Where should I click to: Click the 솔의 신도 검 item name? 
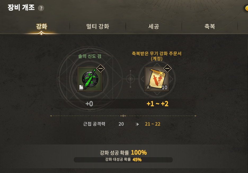(x=90, y=56)
